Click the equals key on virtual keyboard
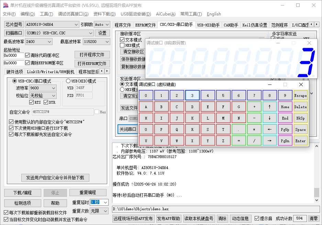Viewport: 322px width, 225px height. (x=238, y=140)
